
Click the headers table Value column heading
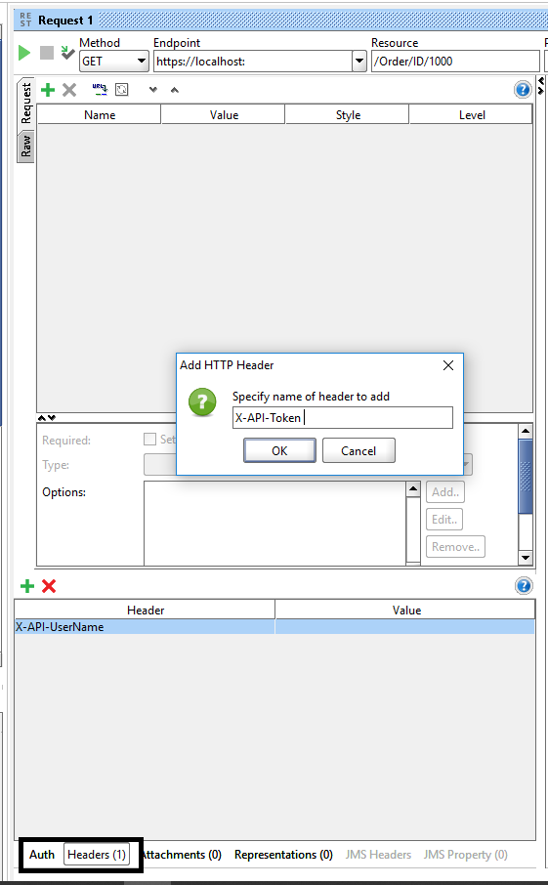pyautogui.click(x=405, y=610)
